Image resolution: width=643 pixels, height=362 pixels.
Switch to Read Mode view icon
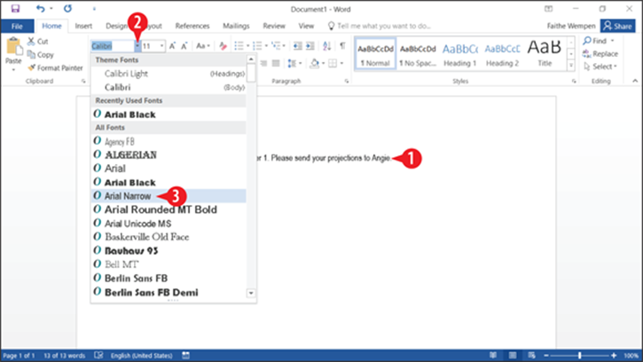point(493,355)
